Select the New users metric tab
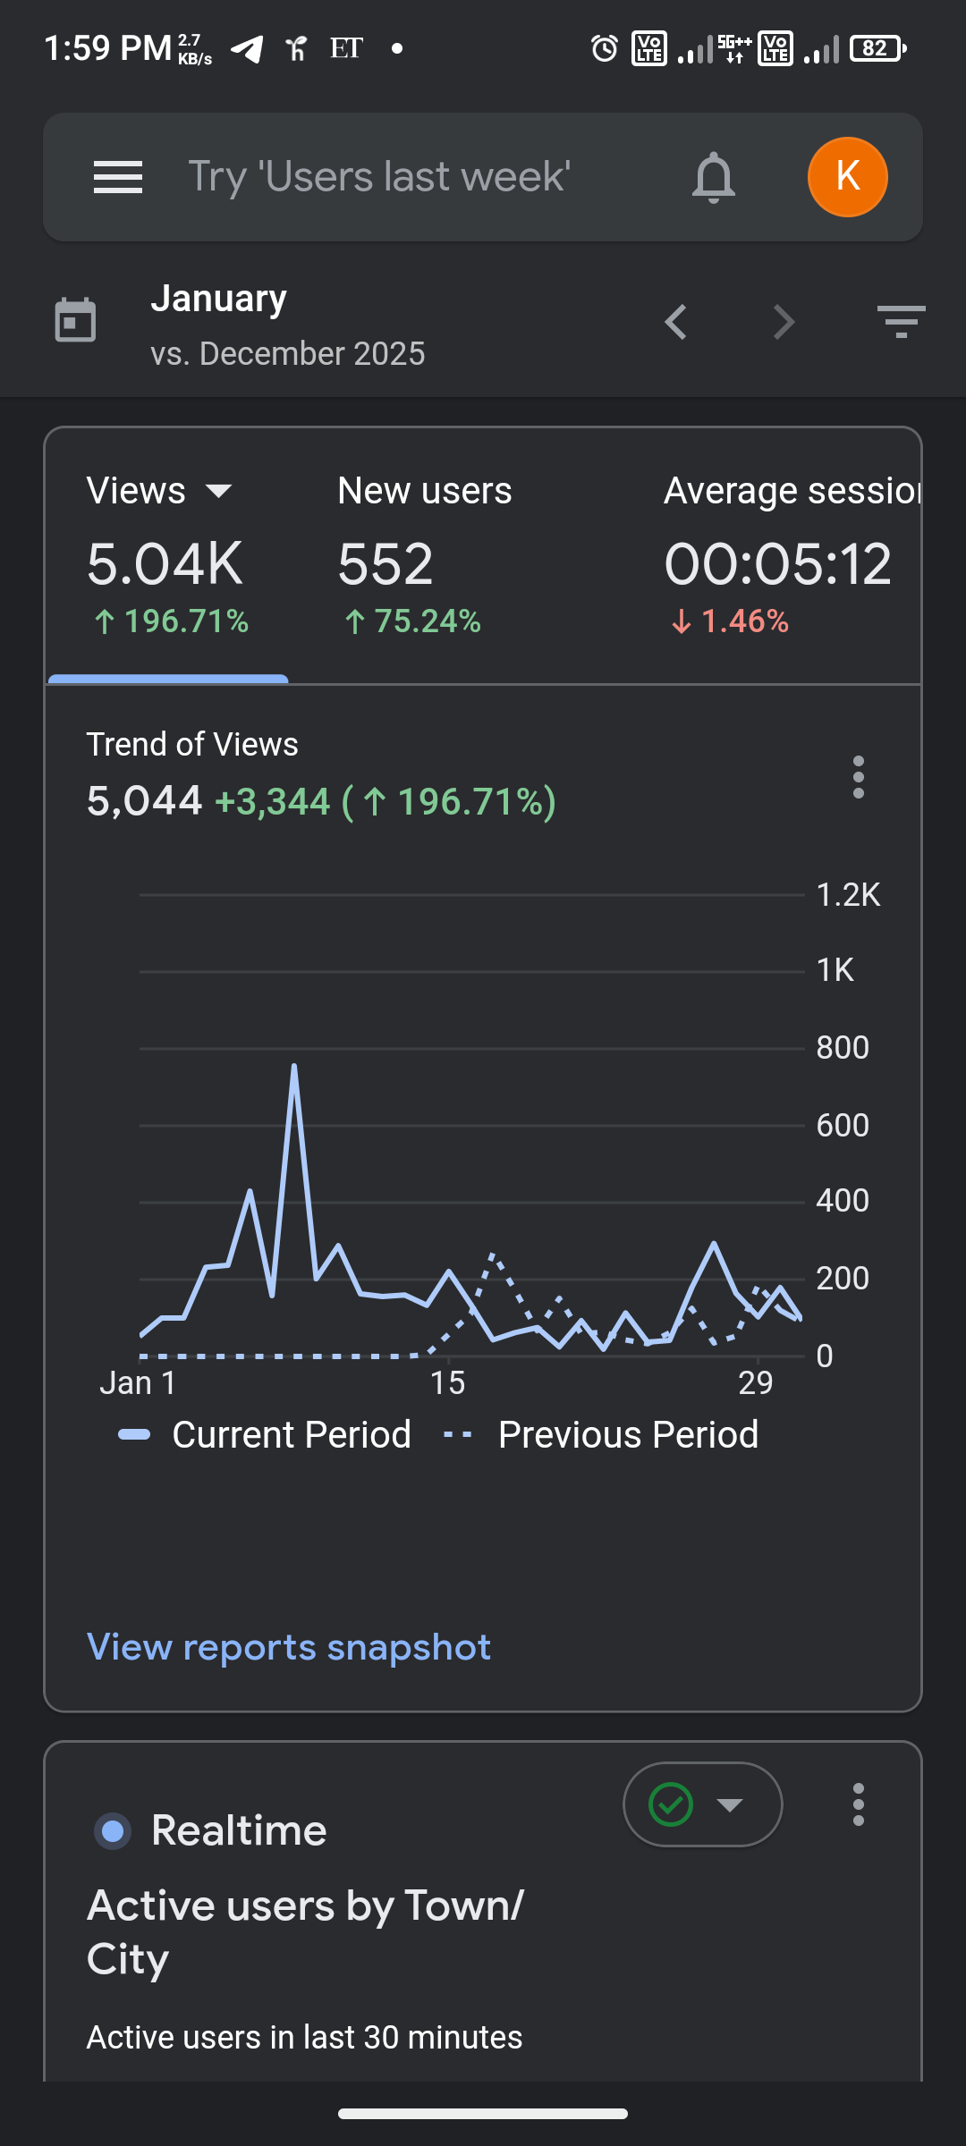 pyautogui.click(x=425, y=554)
